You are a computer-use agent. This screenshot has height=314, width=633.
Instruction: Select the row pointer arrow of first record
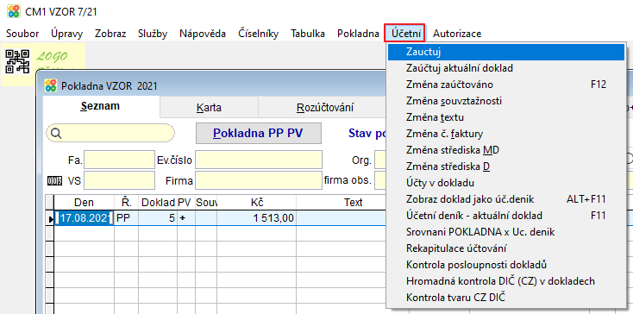51,219
